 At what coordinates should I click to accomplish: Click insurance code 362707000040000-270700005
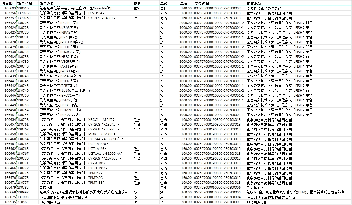(x=217, y=192)
